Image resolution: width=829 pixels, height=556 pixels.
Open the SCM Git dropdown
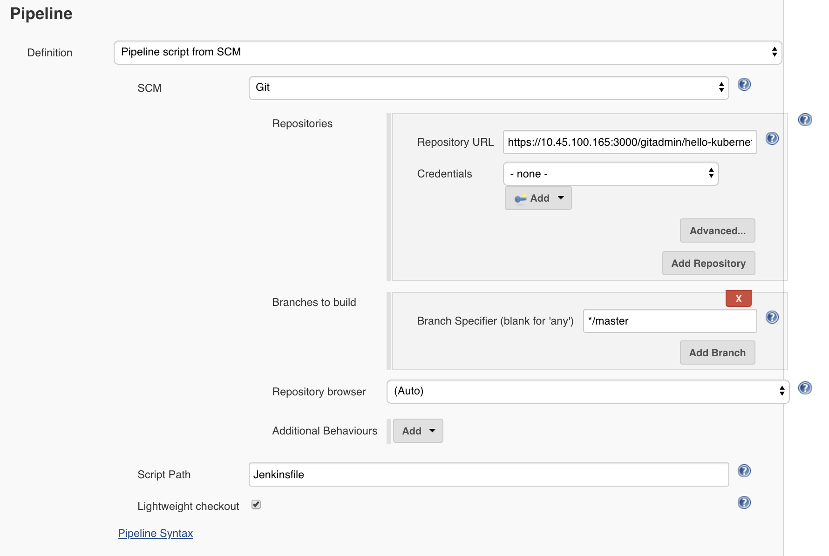coord(489,88)
